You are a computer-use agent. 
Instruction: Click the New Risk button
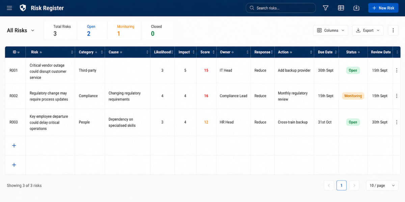pos(383,8)
